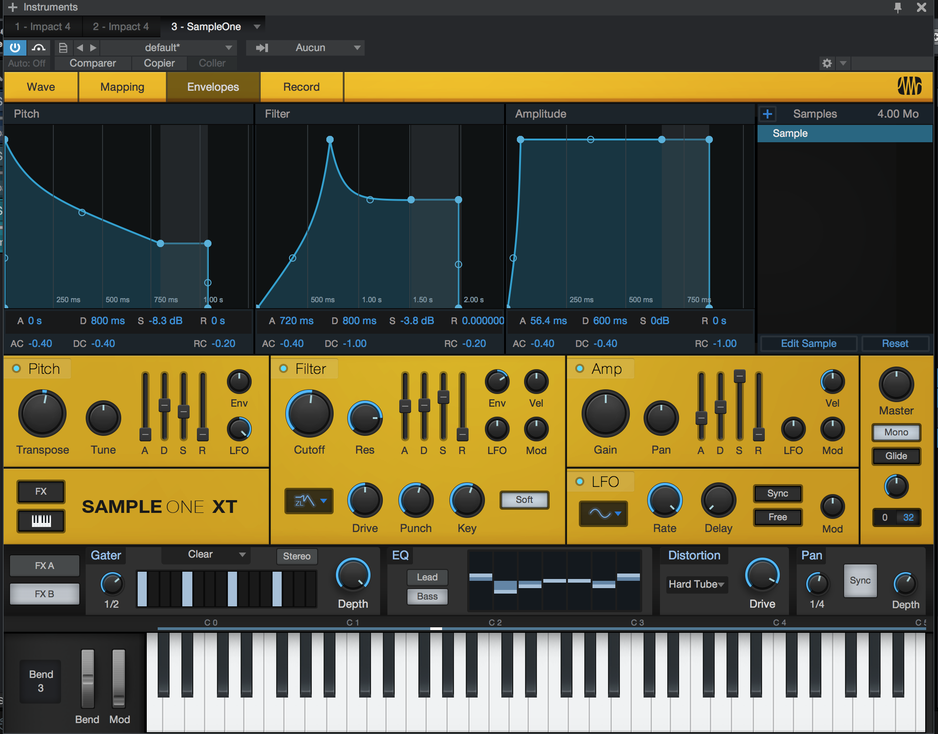
Task: Switch to the Mapping tab
Action: coord(122,87)
